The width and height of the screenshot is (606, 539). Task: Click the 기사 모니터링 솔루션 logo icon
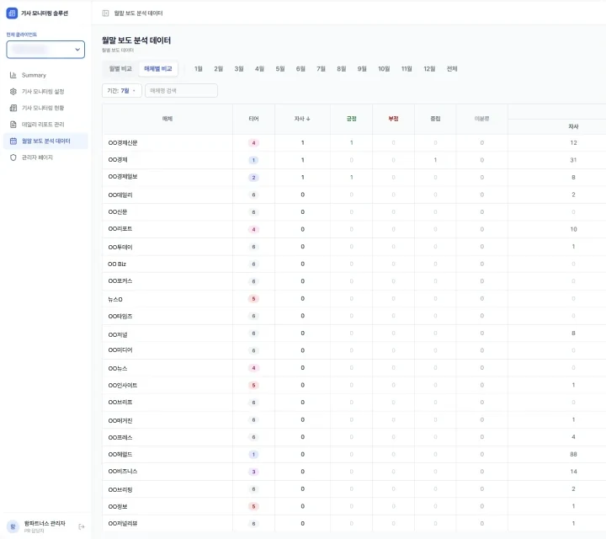(12, 13)
